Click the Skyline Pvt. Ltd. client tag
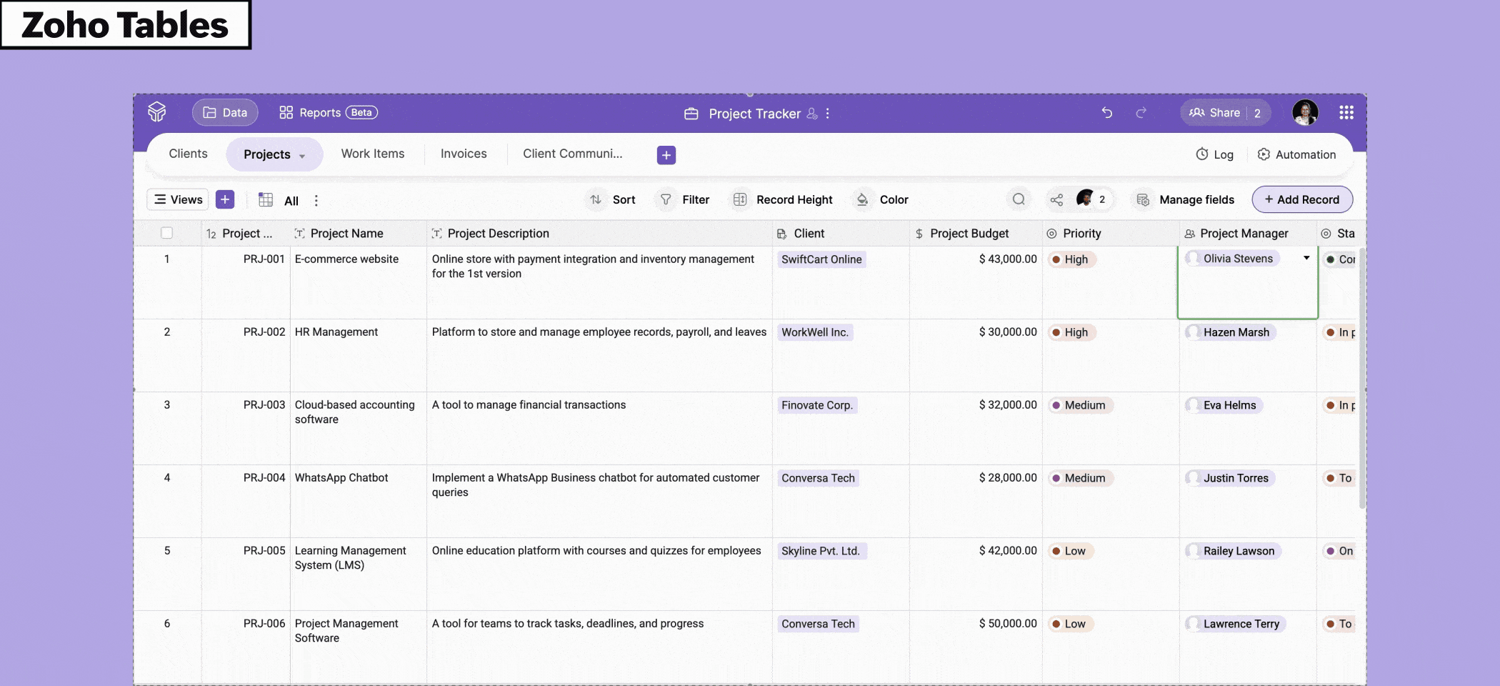The height and width of the screenshot is (686, 1500). tap(821, 551)
